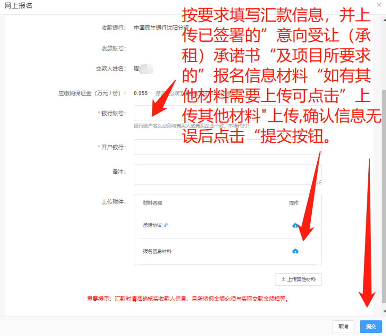Click the 网上报名 dialog title
Viewport: 386px width, 336px height.
click(19, 6)
